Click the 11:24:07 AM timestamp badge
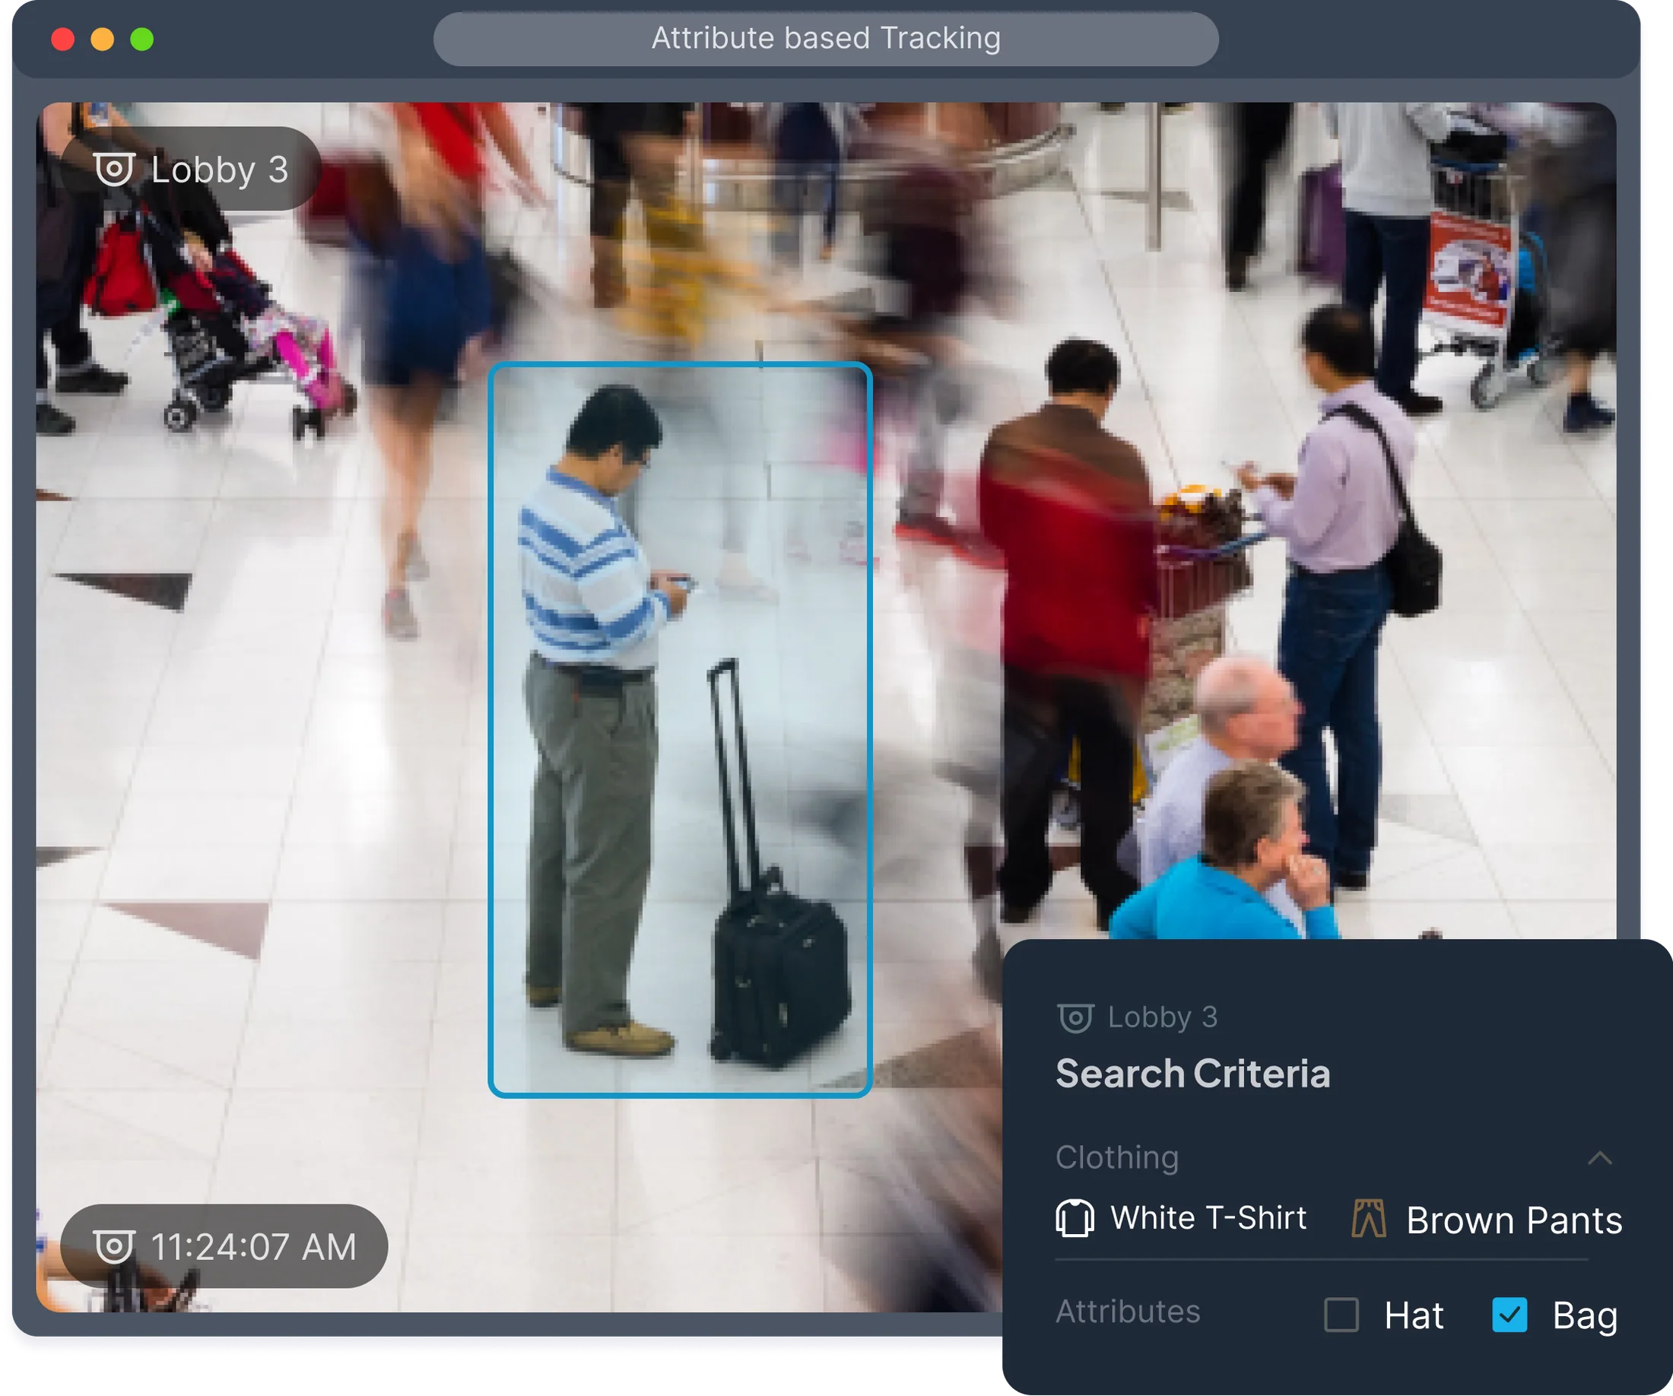1673x1396 pixels. click(x=224, y=1246)
